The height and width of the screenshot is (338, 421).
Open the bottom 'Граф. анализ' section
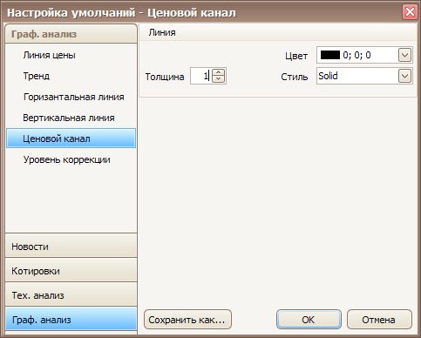(71, 320)
